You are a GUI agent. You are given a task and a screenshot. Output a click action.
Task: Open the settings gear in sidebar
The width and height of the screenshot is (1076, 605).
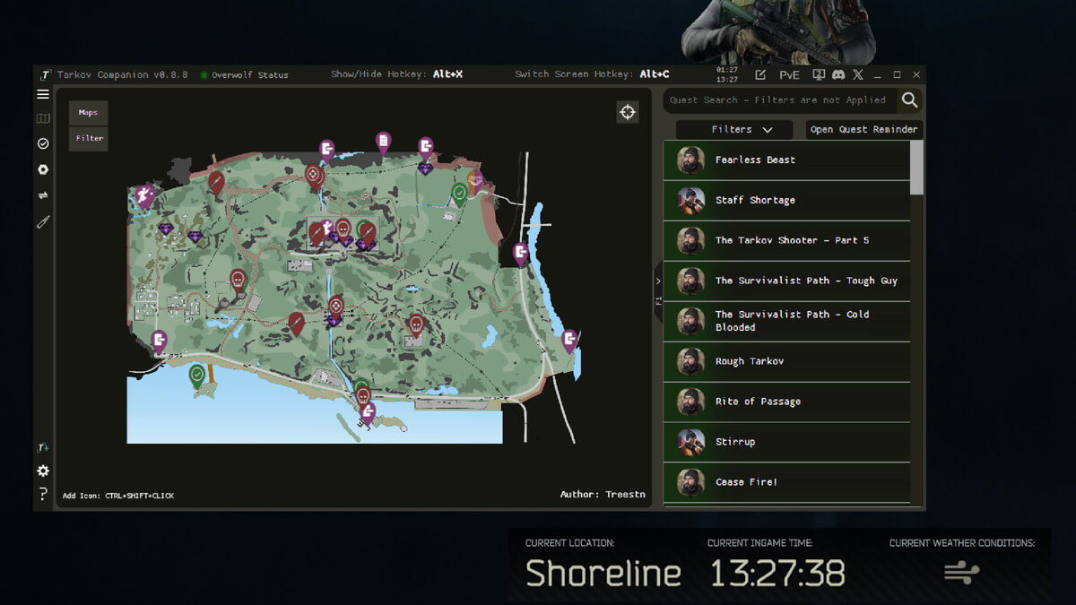42,471
